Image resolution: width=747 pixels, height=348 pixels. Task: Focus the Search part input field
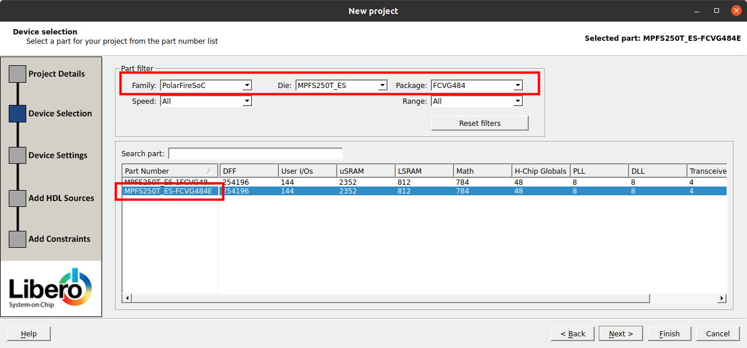[x=255, y=153]
